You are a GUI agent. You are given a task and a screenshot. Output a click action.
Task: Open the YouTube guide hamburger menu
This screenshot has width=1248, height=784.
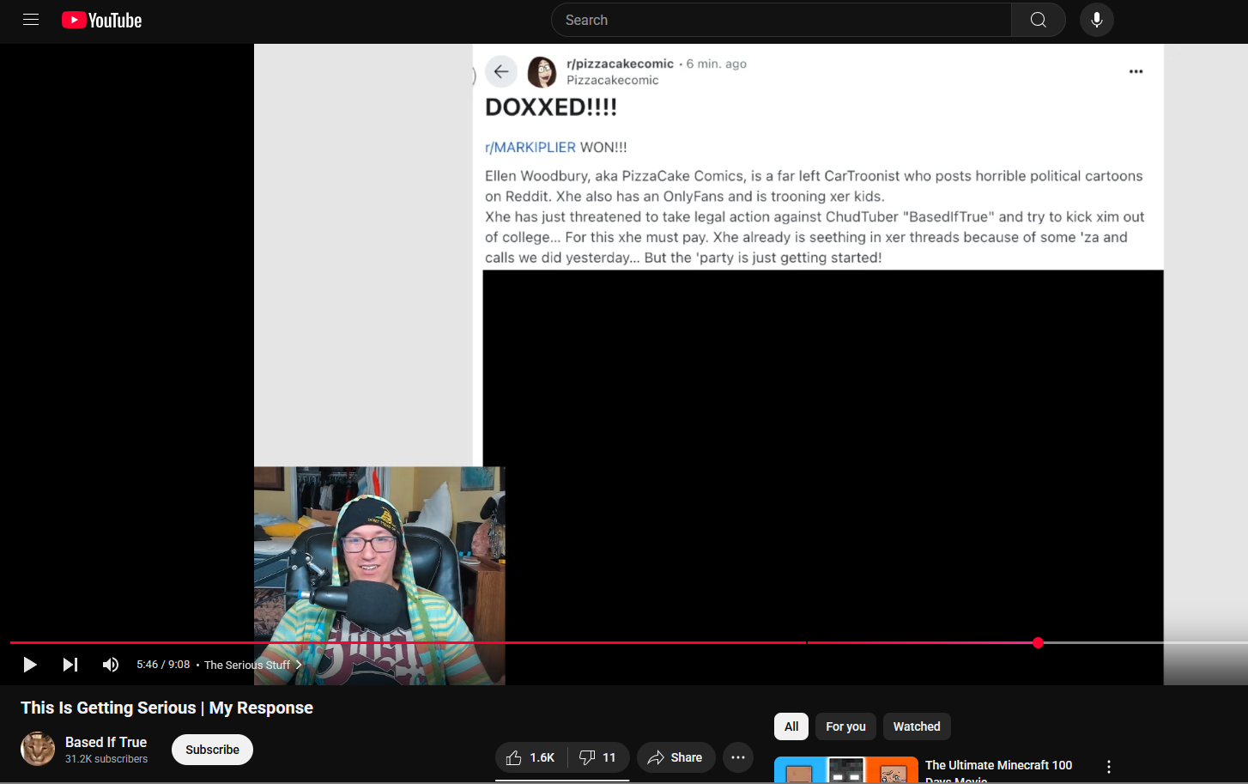click(31, 20)
